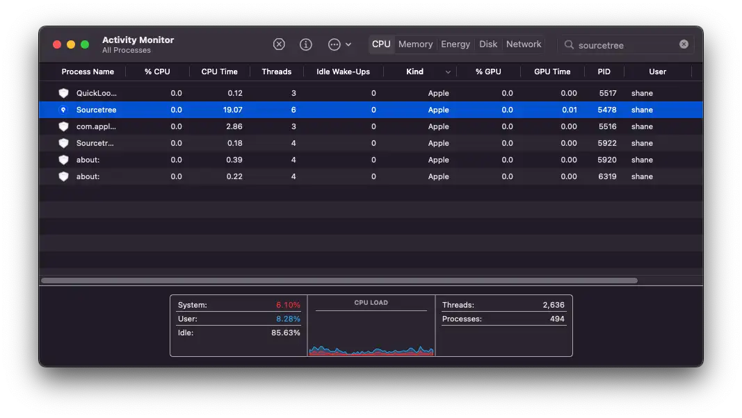The height and width of the screenshot is (418, 742).
Task: Click GPU Time value 0.01
Action: click(x=570, y=110)
